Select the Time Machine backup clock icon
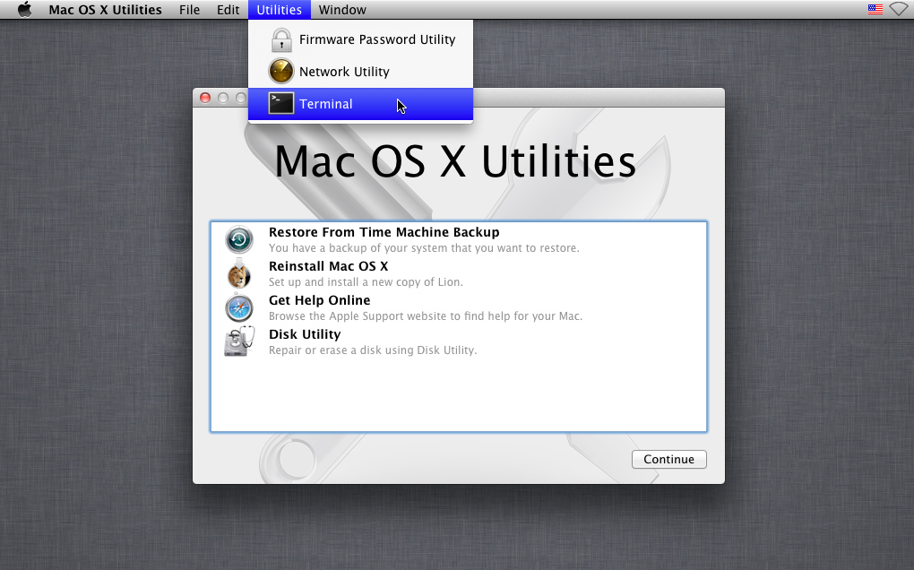 [239, 239]
